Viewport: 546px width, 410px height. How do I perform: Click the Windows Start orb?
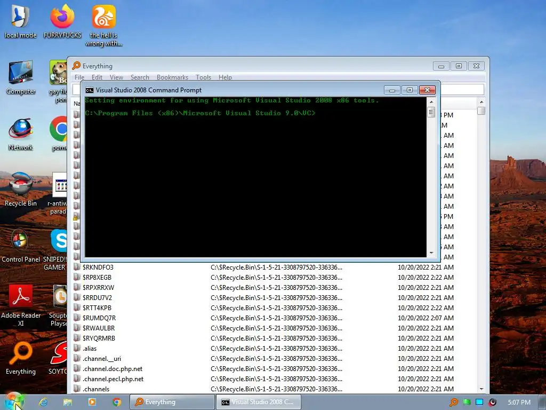pos(14,402)
